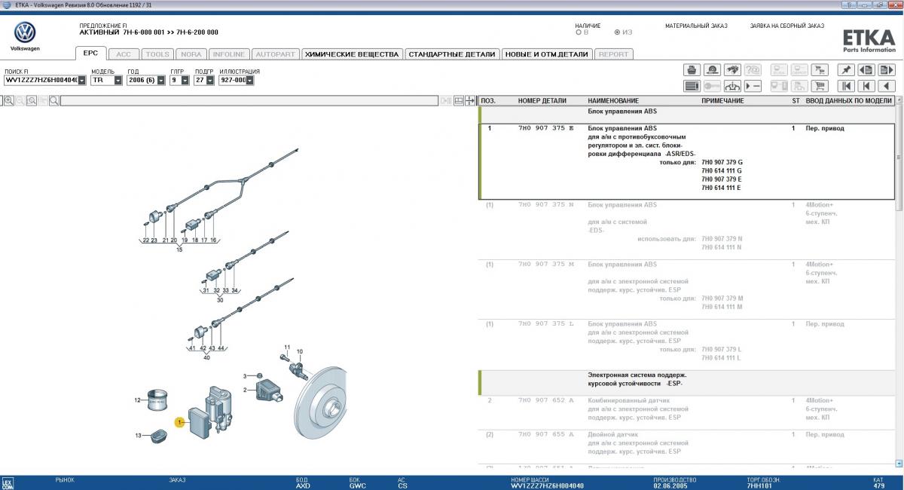Click callout number 2 on the diagram
Viewport: 904px width, 490px height.
click(x=245, y=389)
